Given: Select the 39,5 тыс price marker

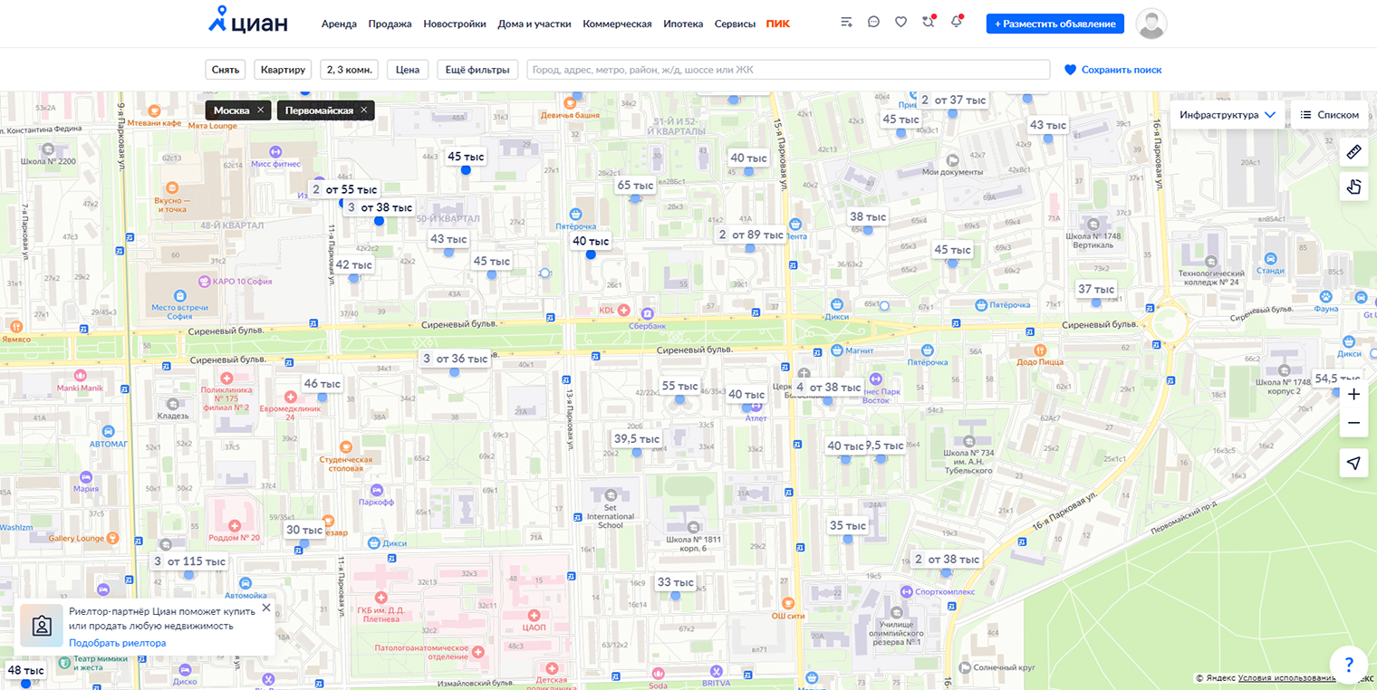Looking at the screenshot, I should coord(637,439).
